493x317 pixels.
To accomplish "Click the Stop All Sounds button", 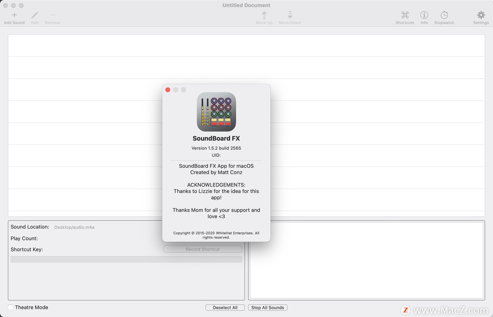I will pos(268,307).
